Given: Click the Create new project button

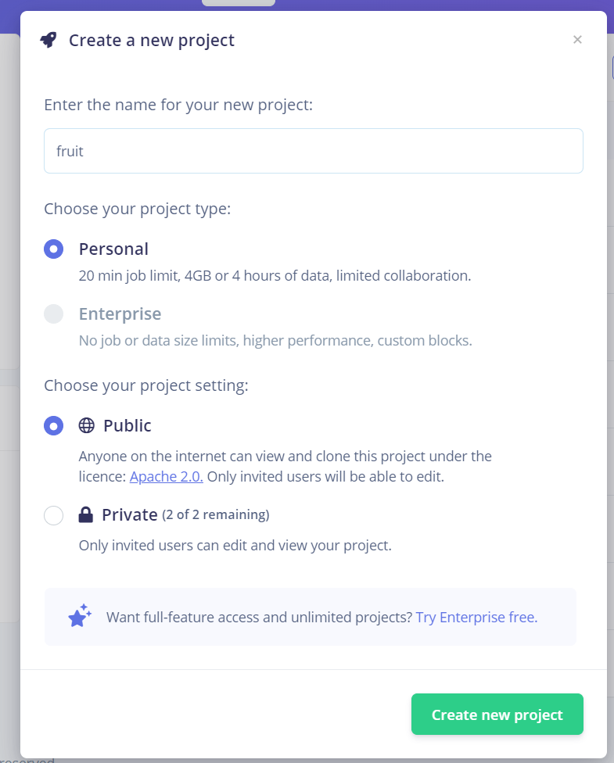Looking at the screenshot, I should [497, 714].
